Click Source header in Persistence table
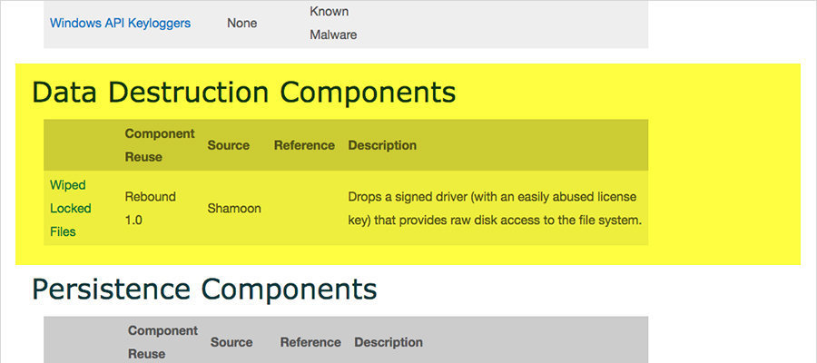The width and height of the screenshot is (817, 363). 231,342
